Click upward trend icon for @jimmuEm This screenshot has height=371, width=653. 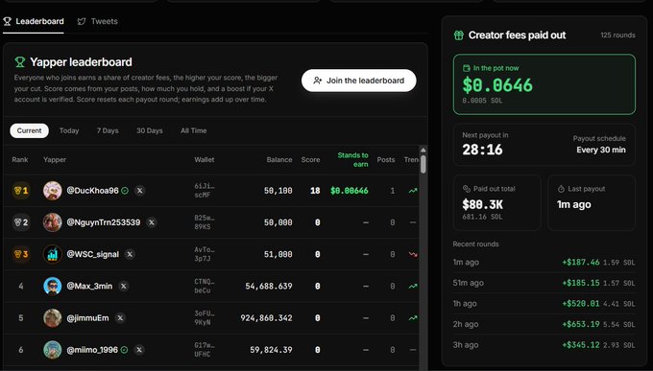click(413, 317)
